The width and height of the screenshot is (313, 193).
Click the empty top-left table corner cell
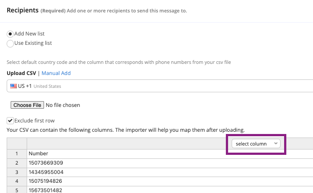17,143
